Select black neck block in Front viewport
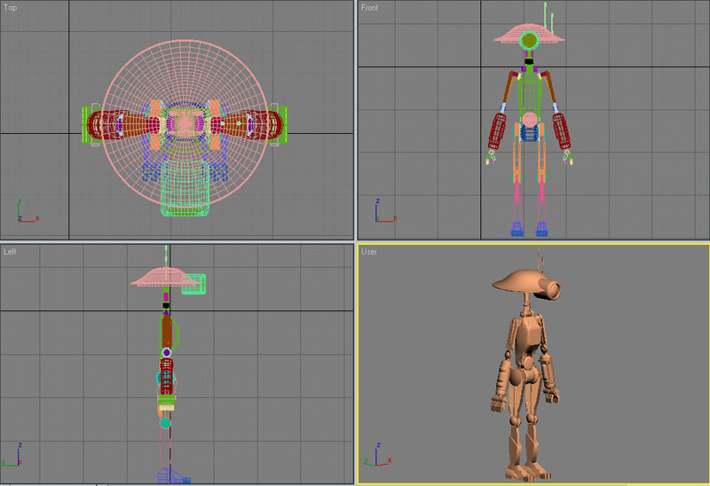 [x=529, y=61]
